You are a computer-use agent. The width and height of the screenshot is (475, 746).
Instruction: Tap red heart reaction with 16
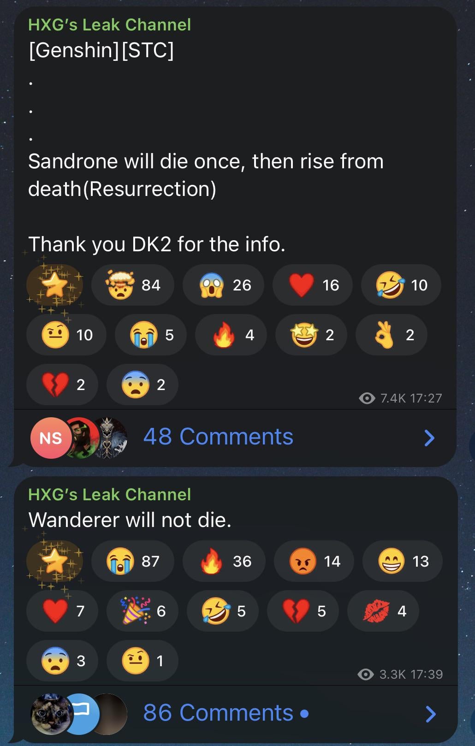point(312,285)
